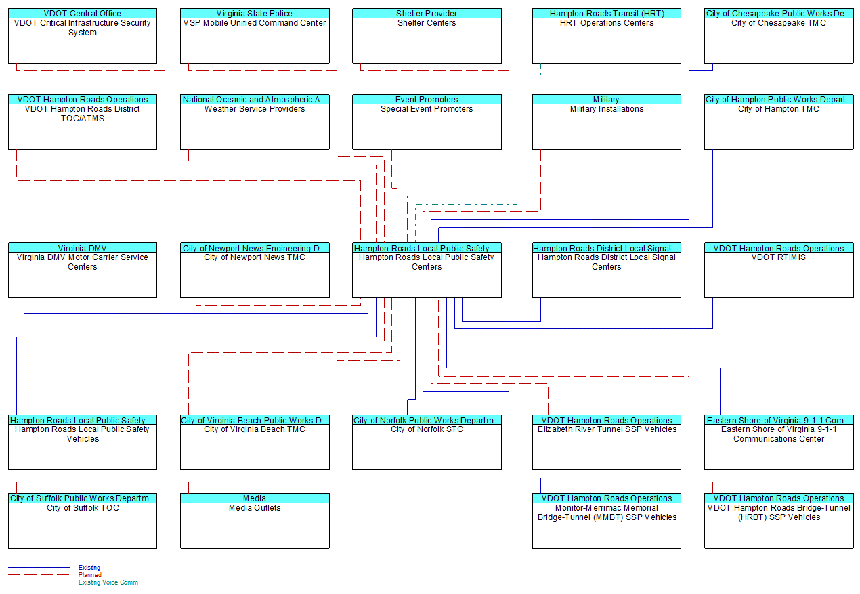Select the 'Virginia State Police' header bar

click(255, 14)
